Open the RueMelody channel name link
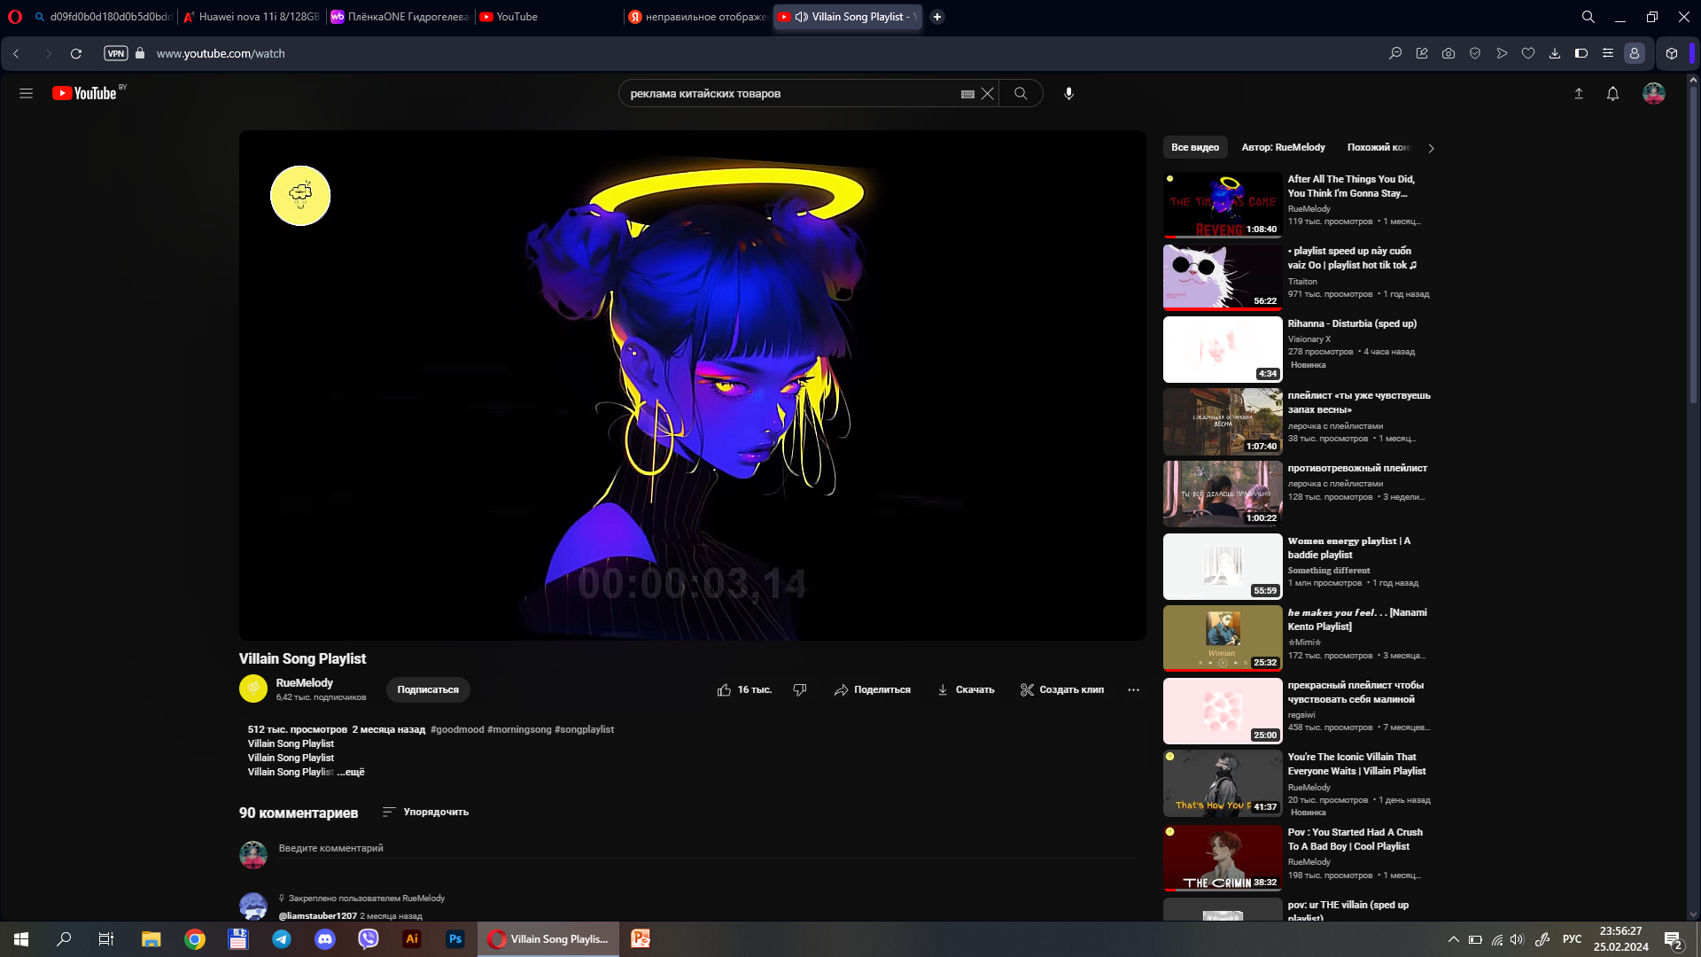 click(x=304, y=683)
